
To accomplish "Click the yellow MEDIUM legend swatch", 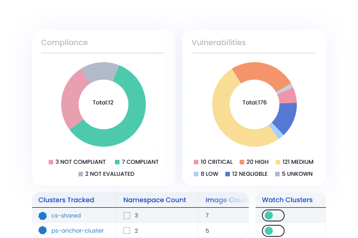I will pyautogui.click(x=278, y=162).
